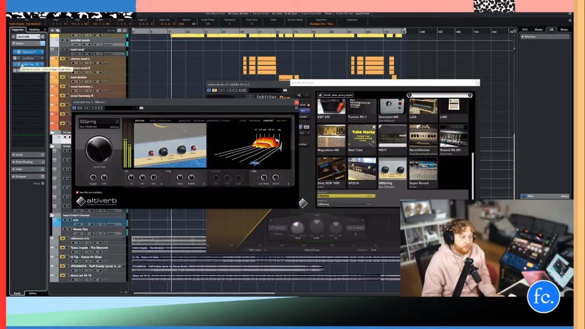Click the IR browser back arrow
Screen dimensions: 585x329
tap(299, 95)
